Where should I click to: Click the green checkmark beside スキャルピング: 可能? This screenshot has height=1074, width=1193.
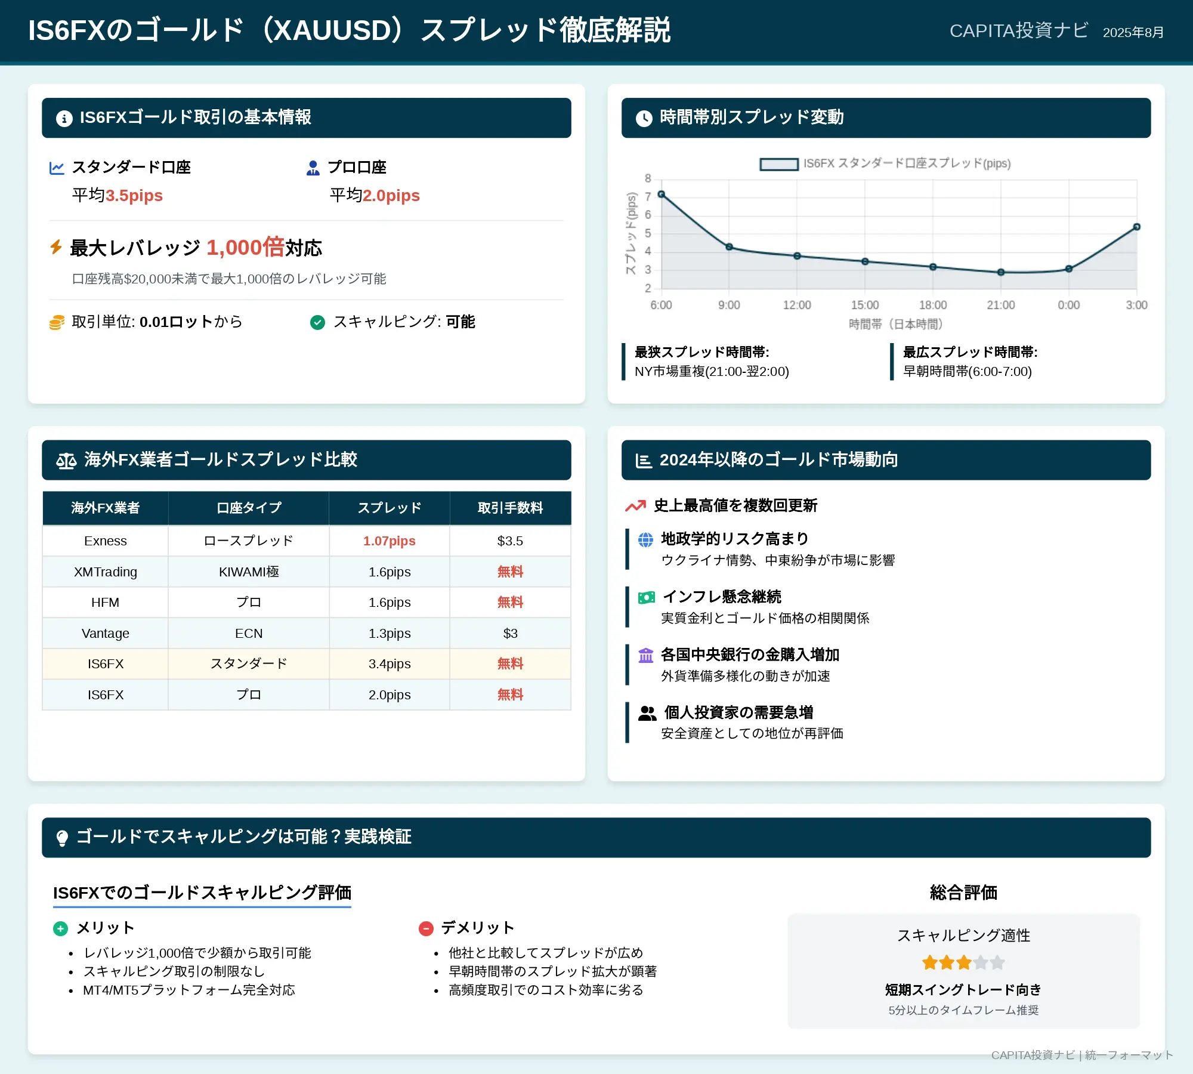(x=317, y=322)
